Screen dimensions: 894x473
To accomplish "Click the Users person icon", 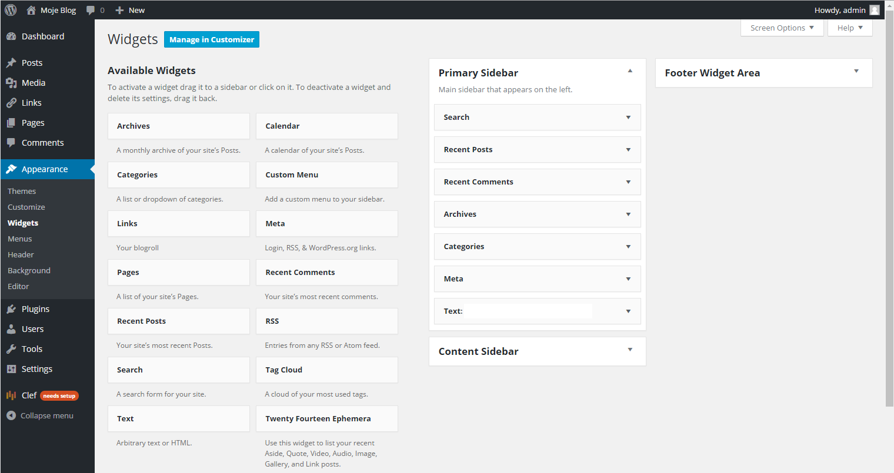I will click(11, 329).
